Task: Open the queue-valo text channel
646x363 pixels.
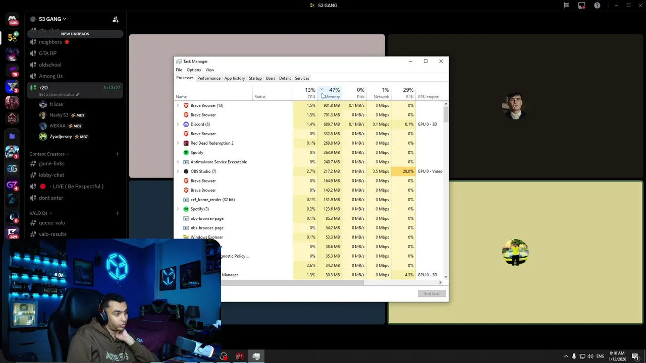Action: point(52,223)
